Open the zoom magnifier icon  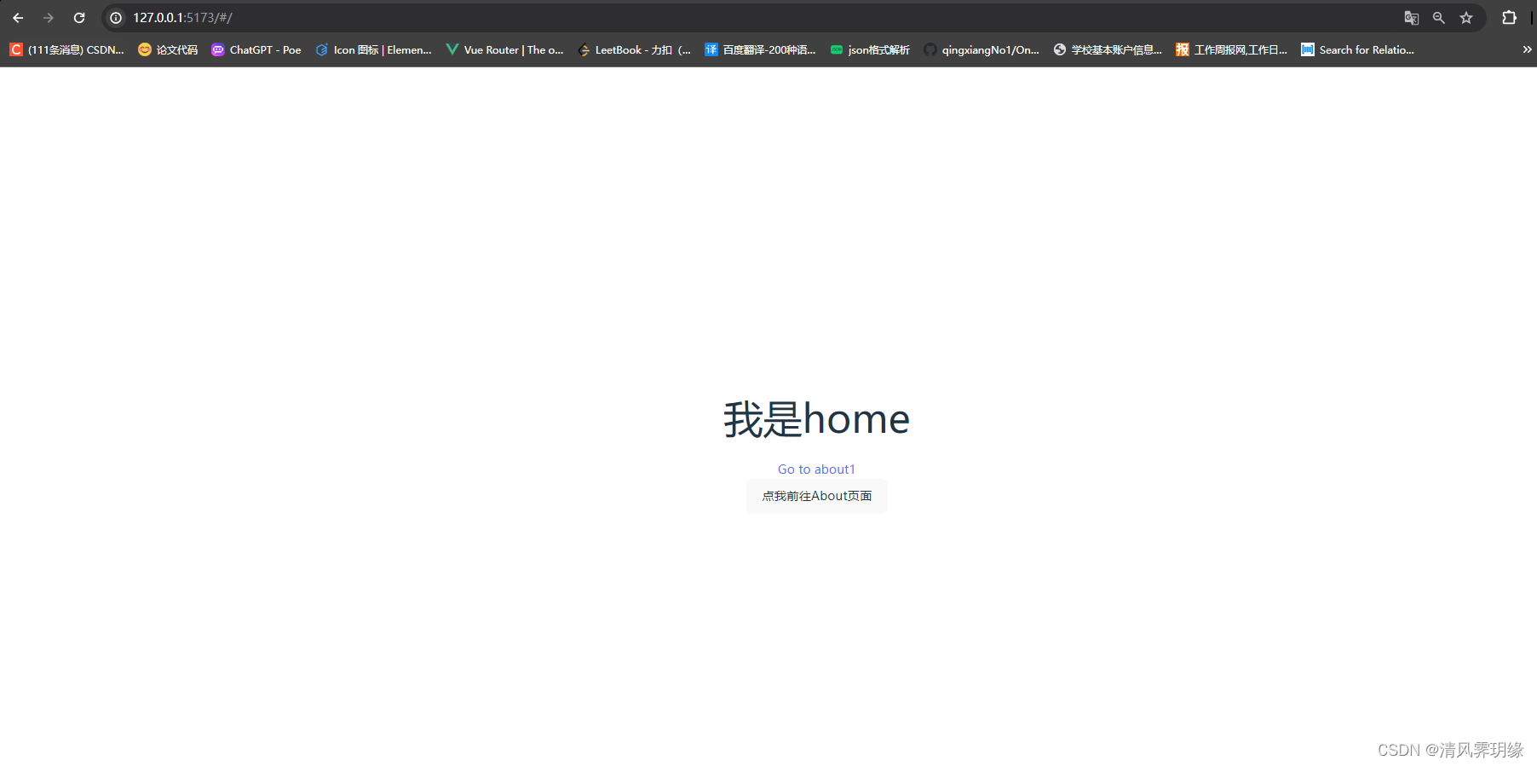click(1439, 18)
